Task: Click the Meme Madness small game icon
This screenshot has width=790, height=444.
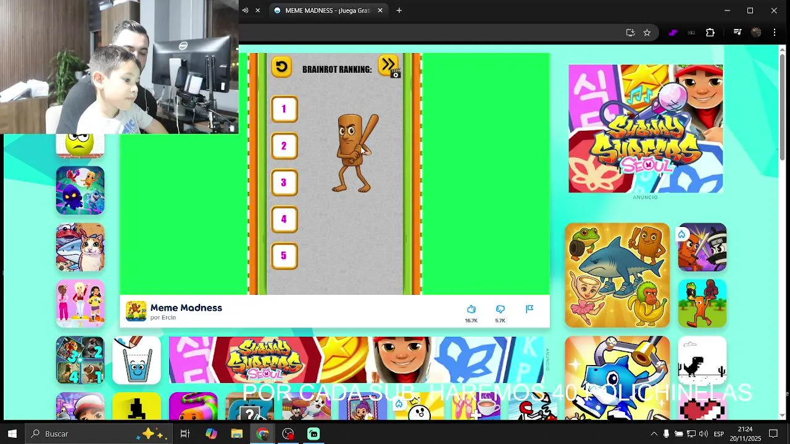Action: click(136, 311)
